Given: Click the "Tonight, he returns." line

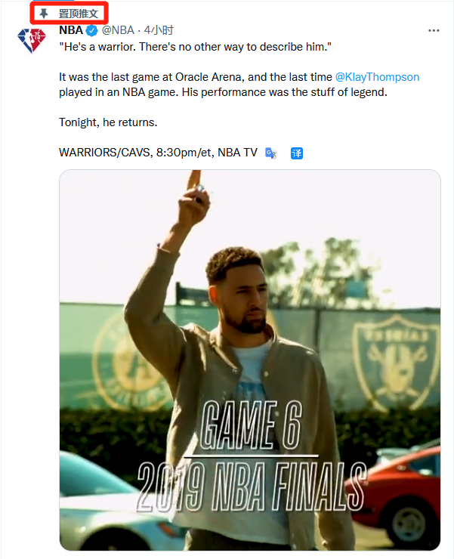Looking at the screenshot, I should tap(108, 122).
